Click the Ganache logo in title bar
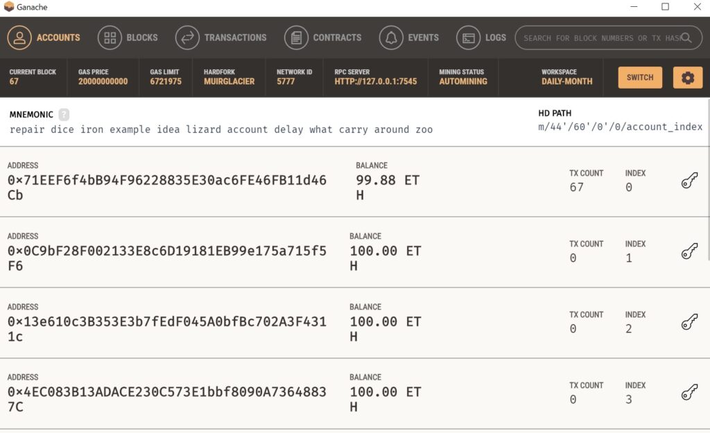This screenshot has width=710, height=433. coord(8,7)
